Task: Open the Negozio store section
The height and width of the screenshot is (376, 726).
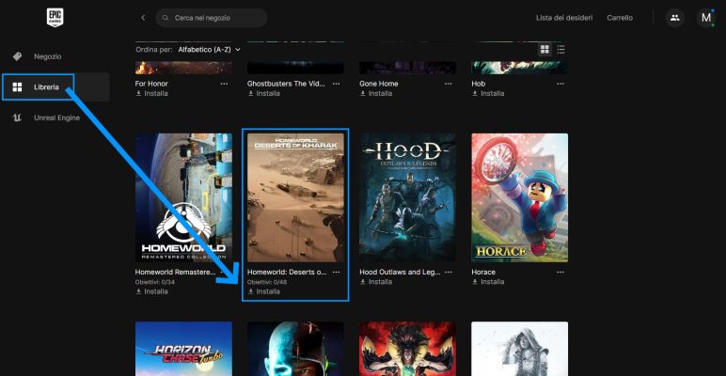Action: point(47,56)
